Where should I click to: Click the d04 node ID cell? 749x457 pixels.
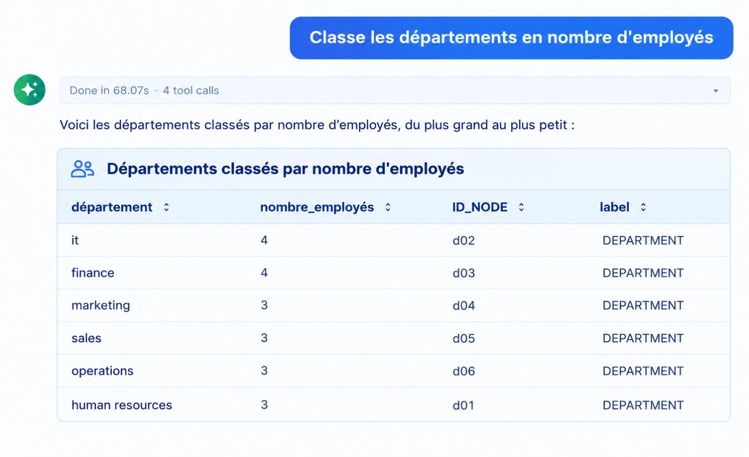(463, 306)
